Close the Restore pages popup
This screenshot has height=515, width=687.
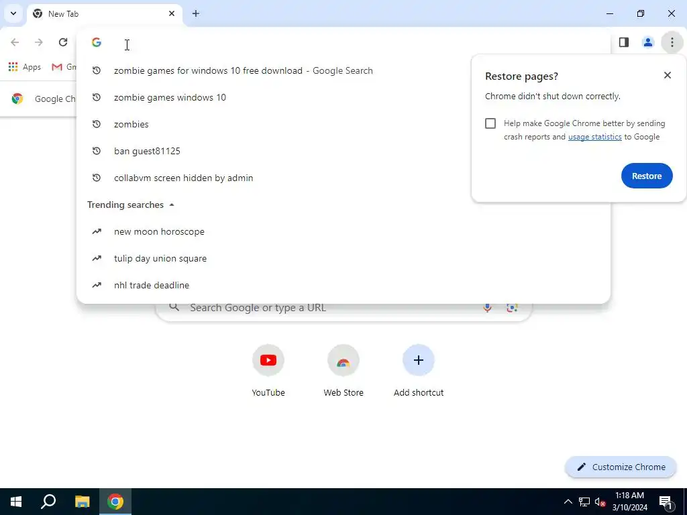(x=668, y=75)
